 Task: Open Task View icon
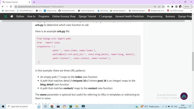click(x=45, y=106)
